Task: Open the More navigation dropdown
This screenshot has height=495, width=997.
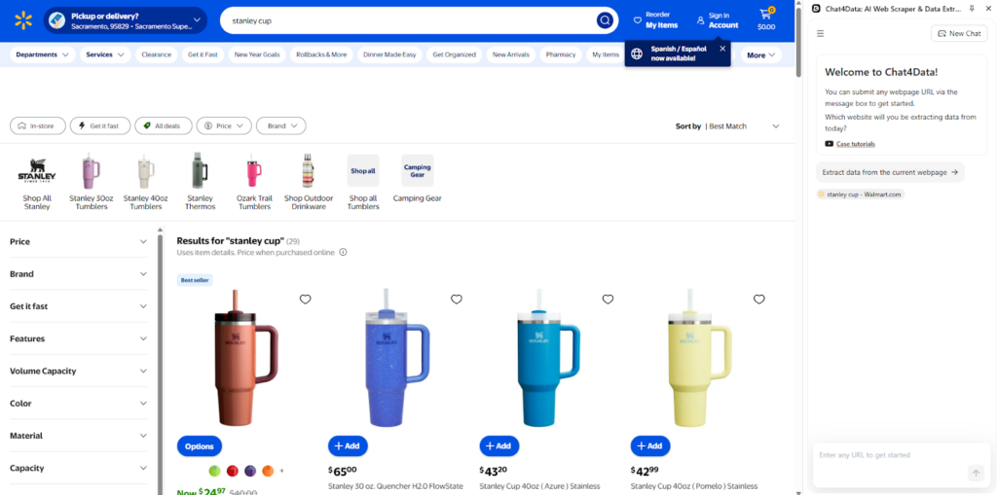Action: tap(761, 55)
